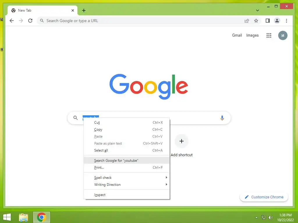
Task: Choose Print... from context menu
Action: pyautogui.click(x=127, y=168)
